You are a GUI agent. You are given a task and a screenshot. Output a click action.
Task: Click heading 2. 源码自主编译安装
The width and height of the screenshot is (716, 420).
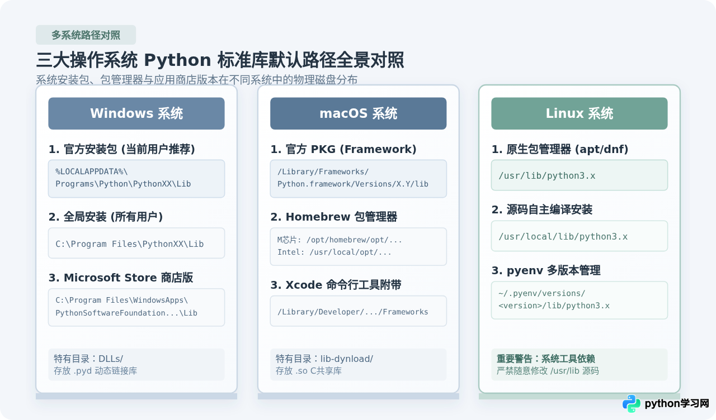(542, 210)
